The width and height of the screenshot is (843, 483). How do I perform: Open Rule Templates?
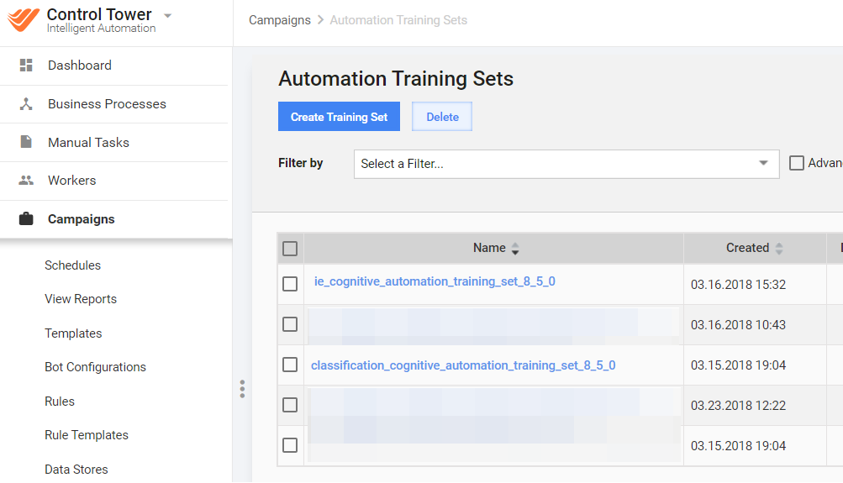tap(87, 435)
